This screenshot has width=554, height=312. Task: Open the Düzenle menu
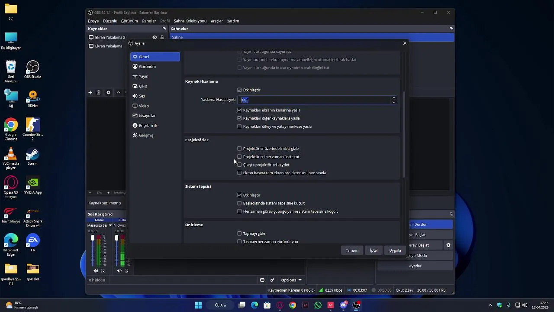110,21
